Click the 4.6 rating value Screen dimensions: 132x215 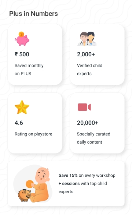[19, 123]
